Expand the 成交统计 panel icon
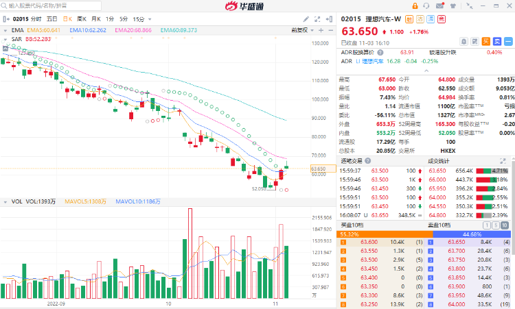This screenshot has width=515, height=309. click(x=503, y=161)
